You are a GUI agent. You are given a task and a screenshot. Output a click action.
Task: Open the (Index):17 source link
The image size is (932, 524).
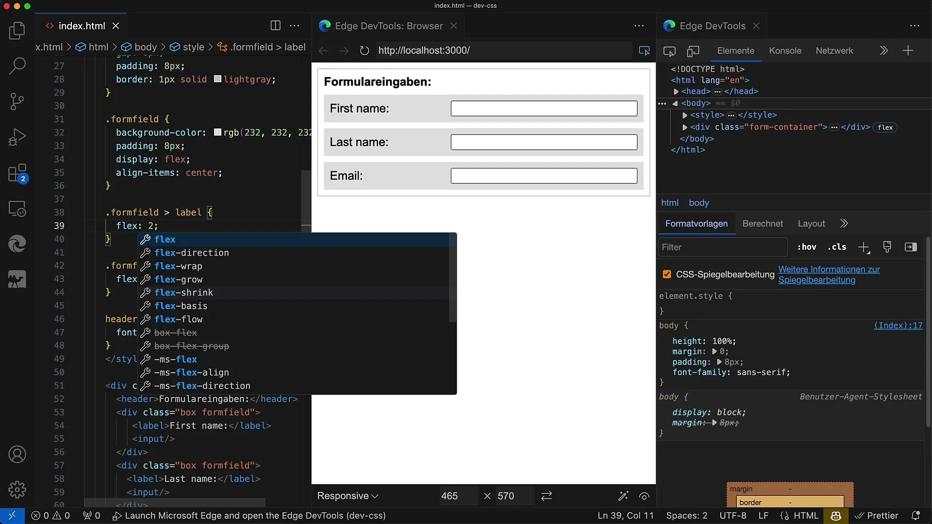[x=898, y=326]
